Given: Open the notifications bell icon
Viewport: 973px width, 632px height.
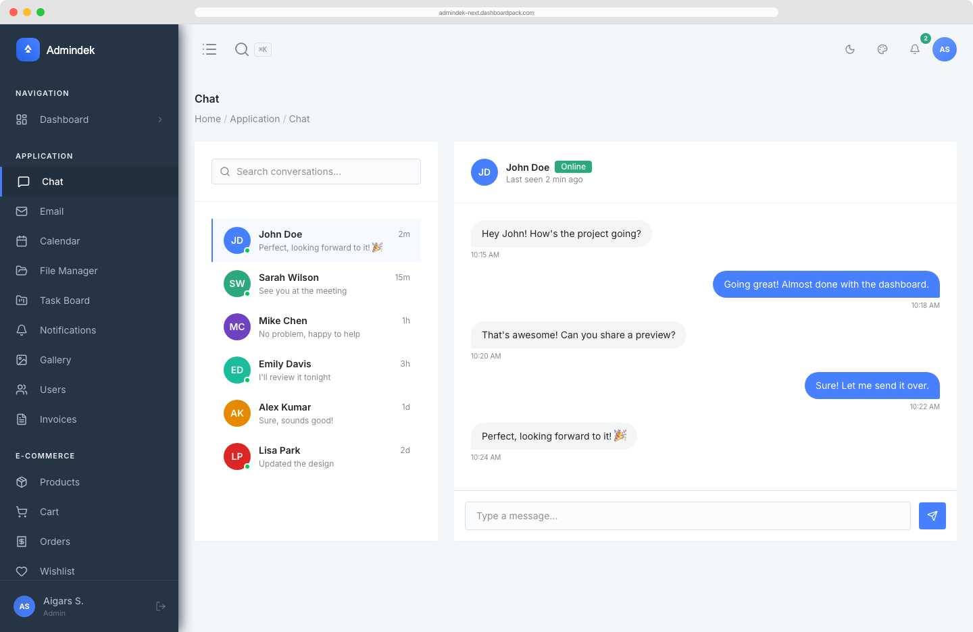Looking at the screenshot, I should pyautogui.click(x=914, y=49).
